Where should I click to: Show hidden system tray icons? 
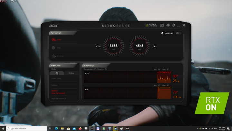tap(198, 129)
